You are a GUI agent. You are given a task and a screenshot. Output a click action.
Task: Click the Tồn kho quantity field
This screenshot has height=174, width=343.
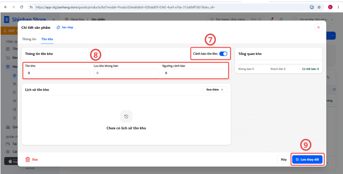[x=58, y=73]
